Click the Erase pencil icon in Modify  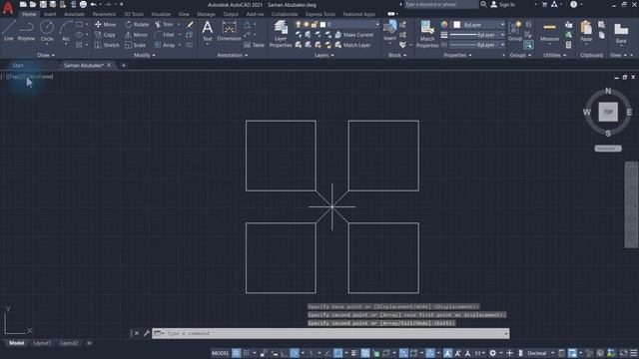click(x=190, y=24)
